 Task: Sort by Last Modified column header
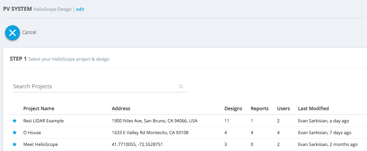tap(313, 109)
